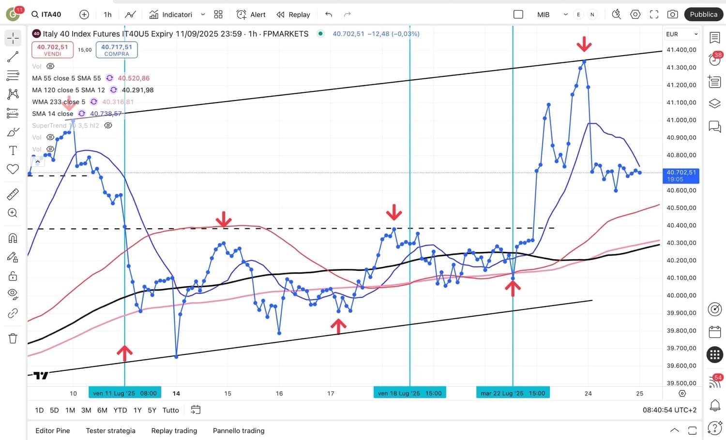This screenshot has height=440, width=726.
Task: Expand the Indicatori favorites chevron
Action: pyautogui.click(x=203, y=15)
